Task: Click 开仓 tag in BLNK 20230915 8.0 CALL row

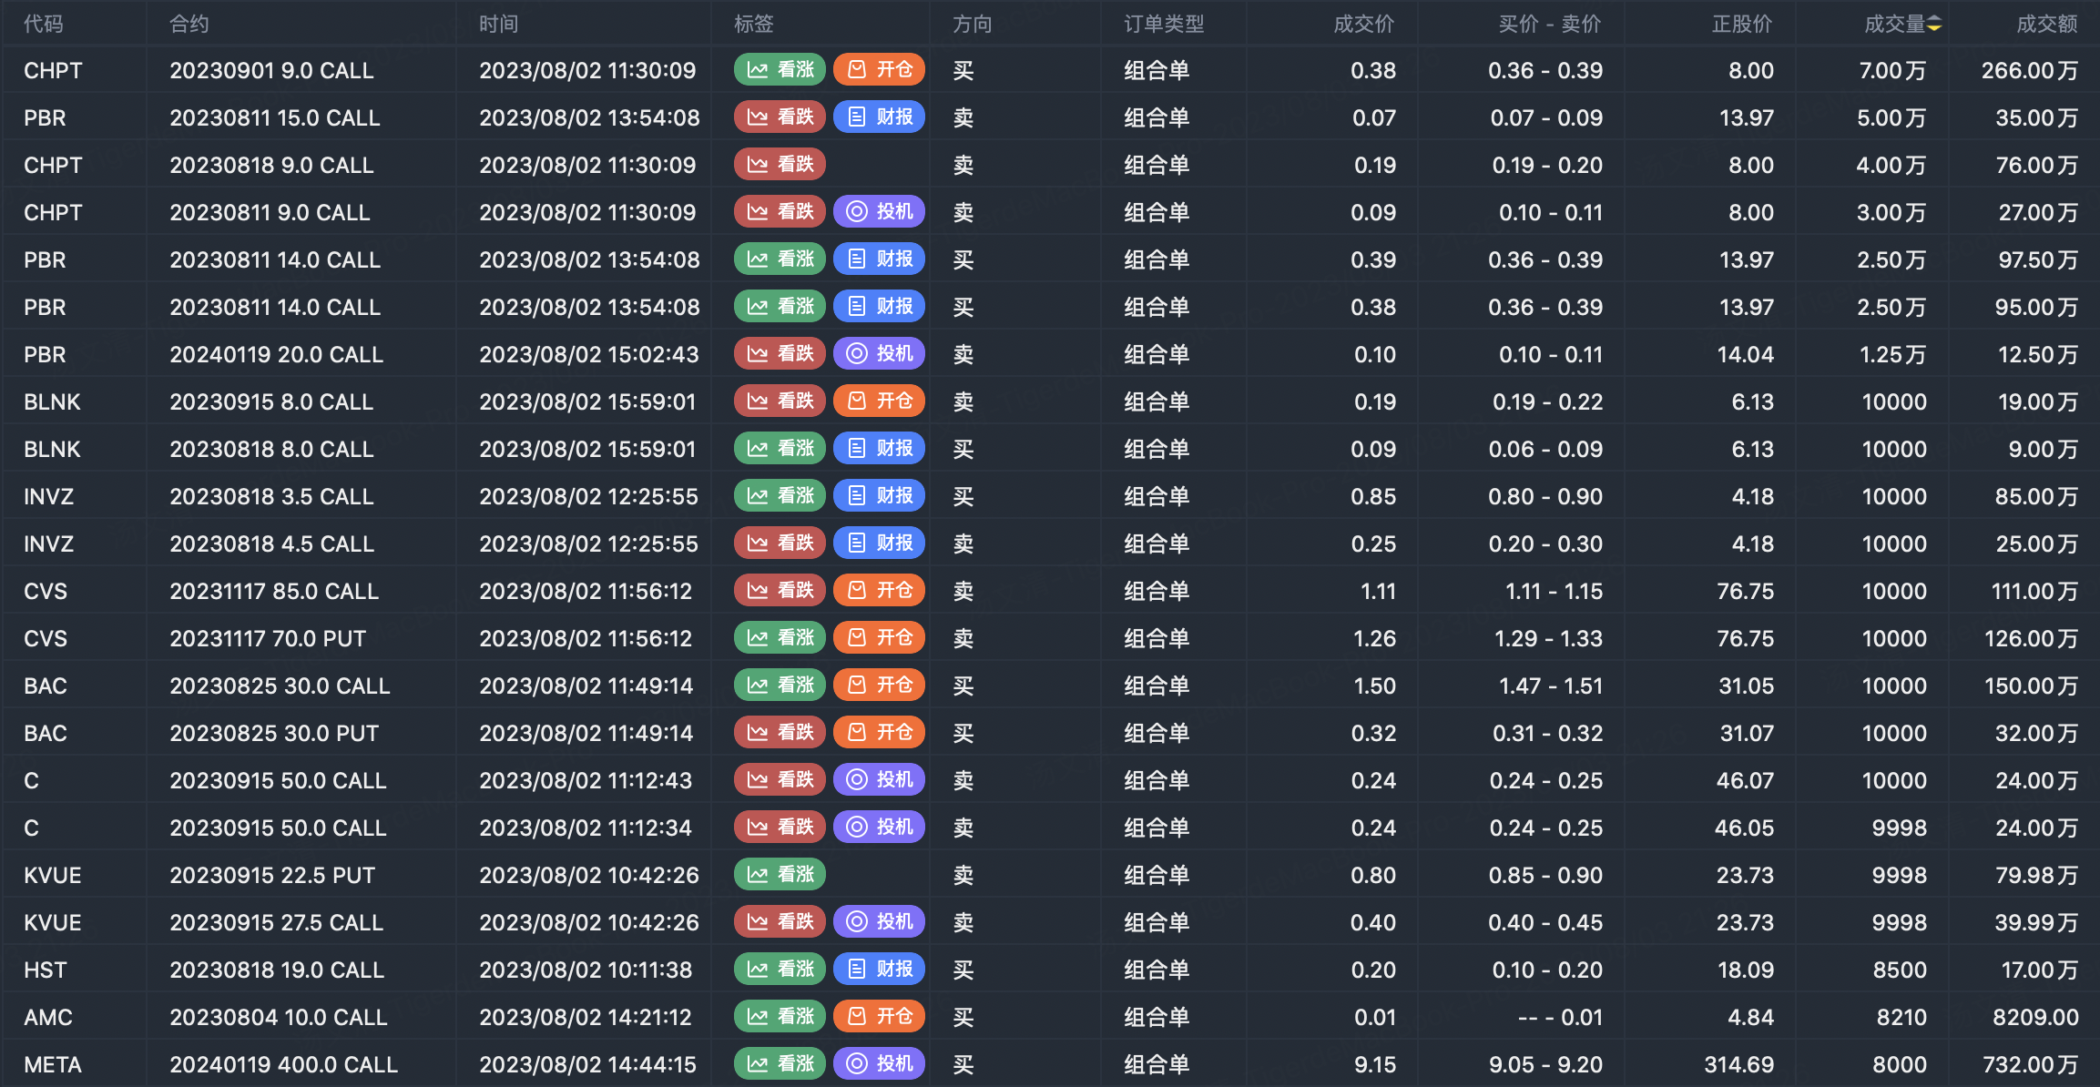Action: 879,401
